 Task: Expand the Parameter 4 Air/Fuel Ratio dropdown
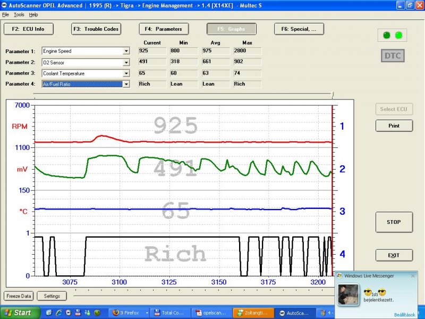point(126,84)
